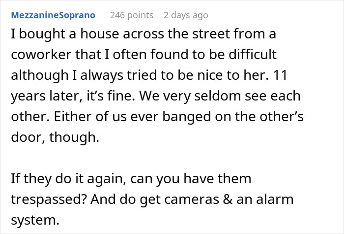Screen dimensions: 344x234
Task: Click the word "difficult" in the comment
Action: [253, 54]
